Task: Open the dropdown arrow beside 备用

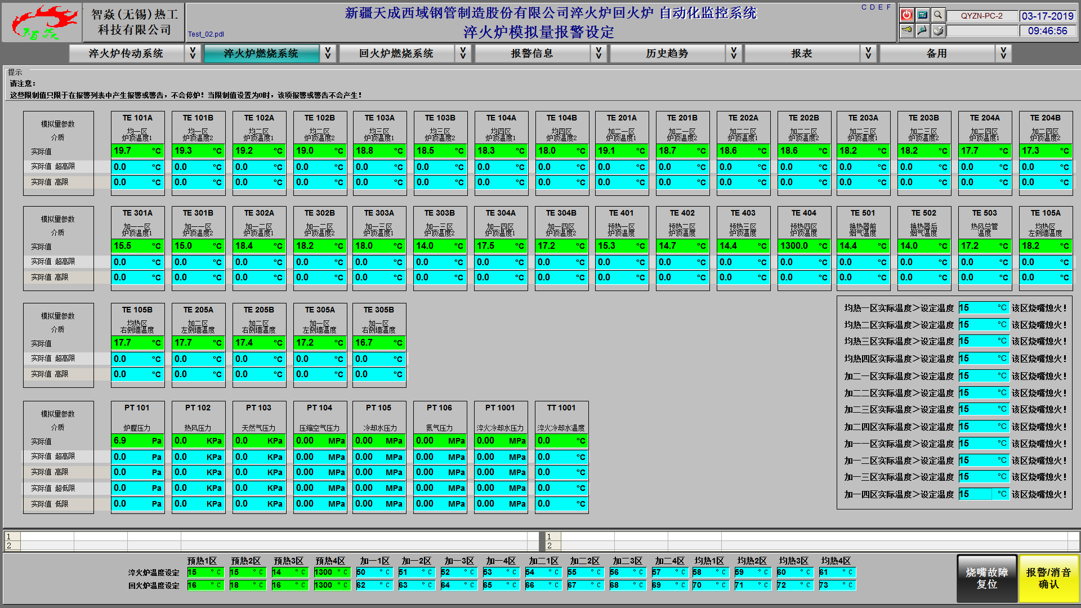Action: pyautogui.click(x=1003, y=53)
